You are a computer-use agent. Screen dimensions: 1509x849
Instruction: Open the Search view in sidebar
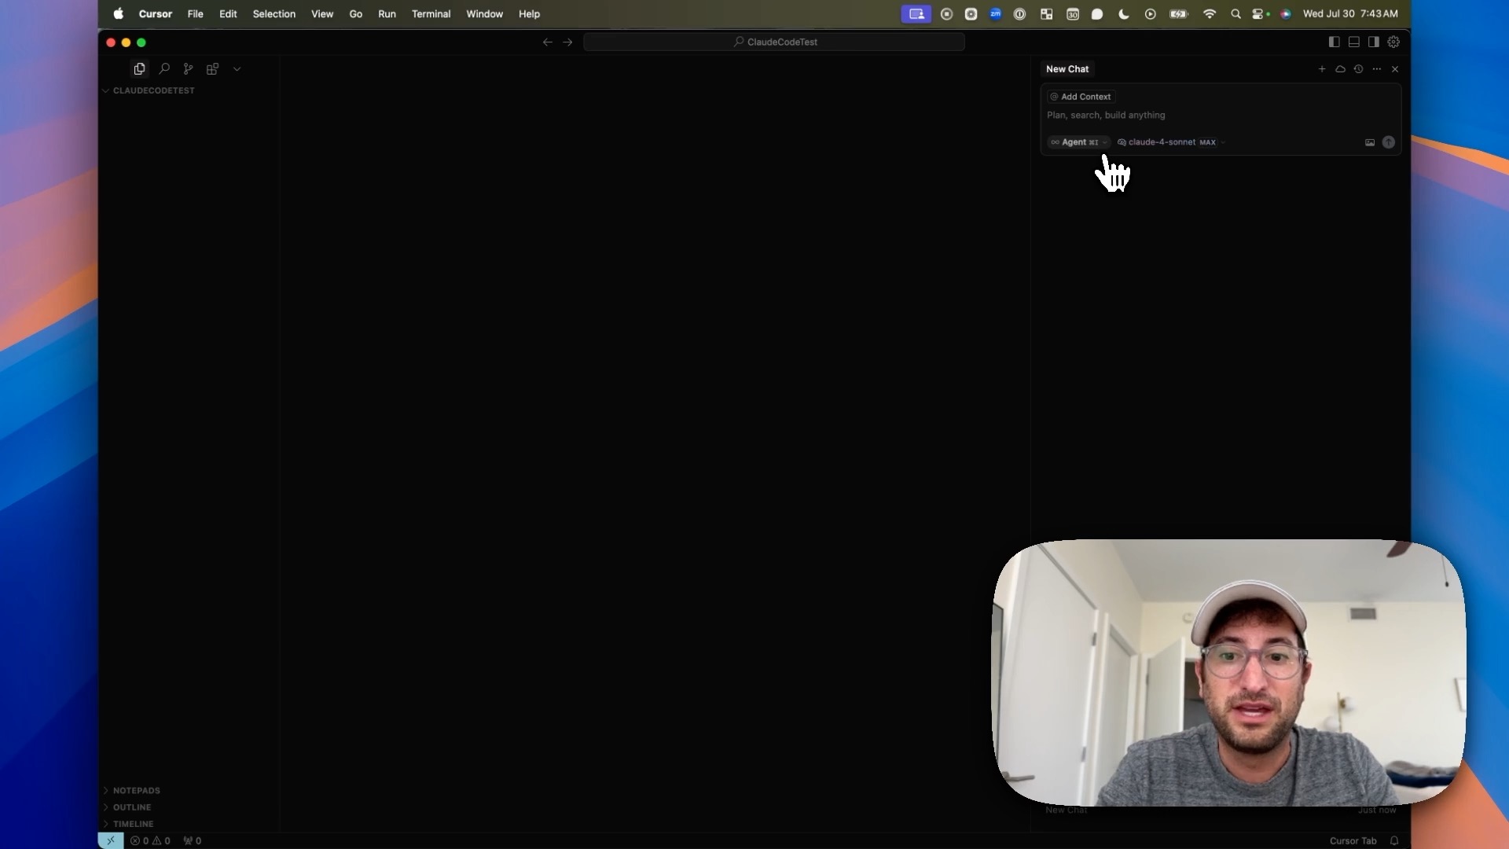tap(164, 69)
